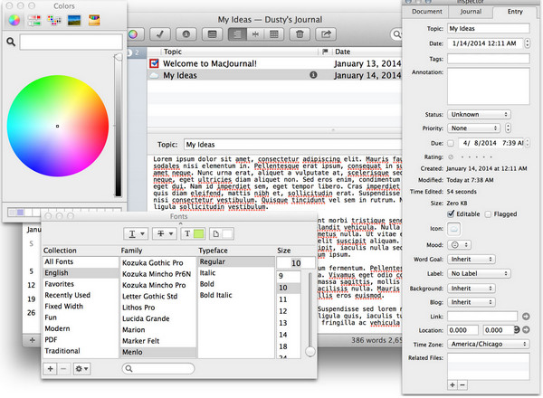The width and height of the screenshot is (543, 398).
Task: Enable the Flagged checkbox
Action: [x=490, y=213]
